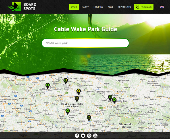Click the Praha label on the map

pos(61,96)
